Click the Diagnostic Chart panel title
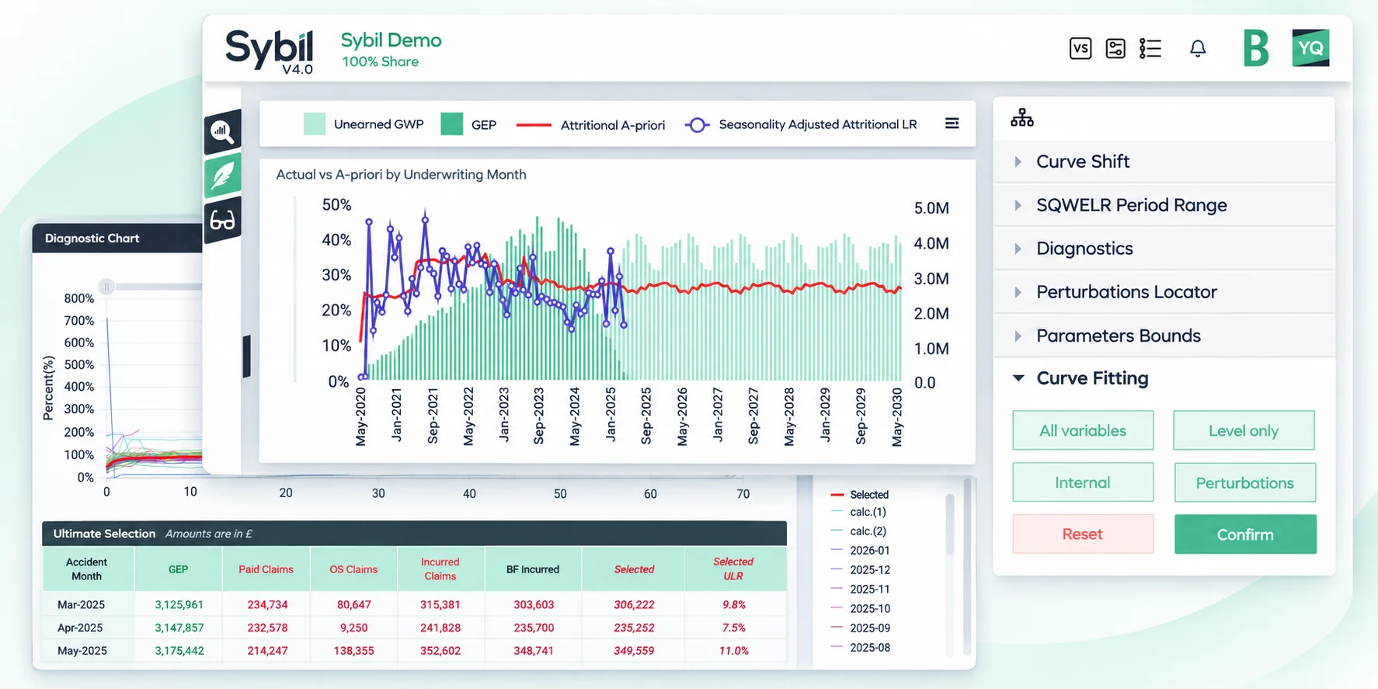Screen dimensions: 1378x689 tap(92, 238)
